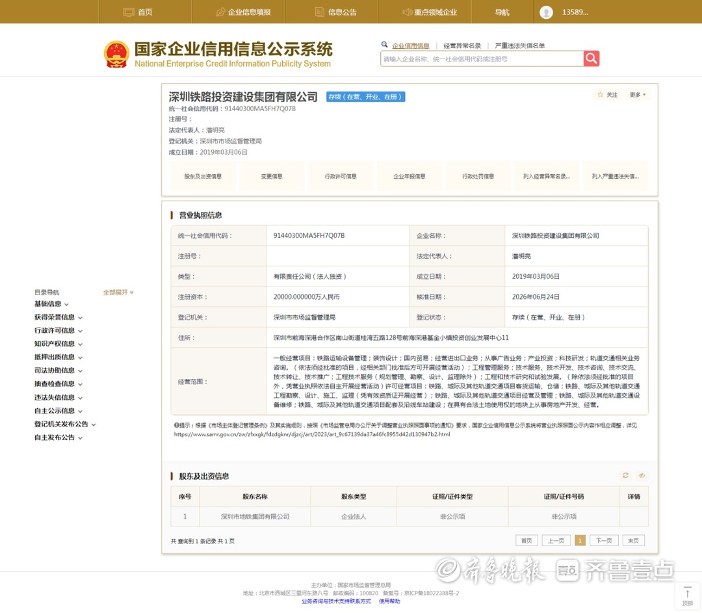The height and width of the screenshot is (613, 702).
Task: Expand 自主发布公告 in sidebar
Action: pyautogui.click(x=58, y=437)
